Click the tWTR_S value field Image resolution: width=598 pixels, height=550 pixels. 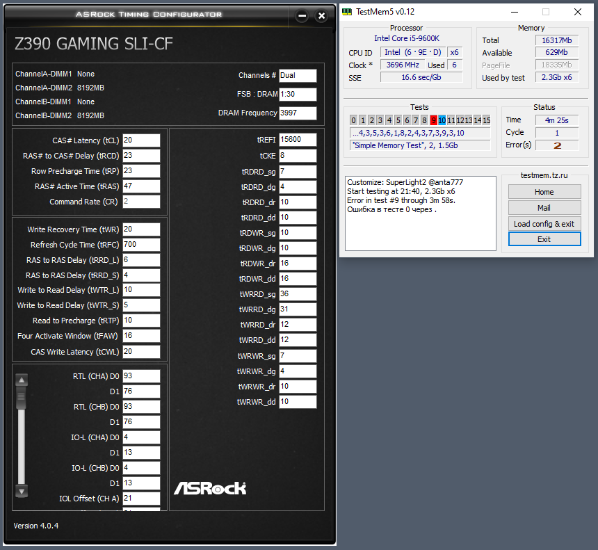pyautogui.click(x=141, y=305)
